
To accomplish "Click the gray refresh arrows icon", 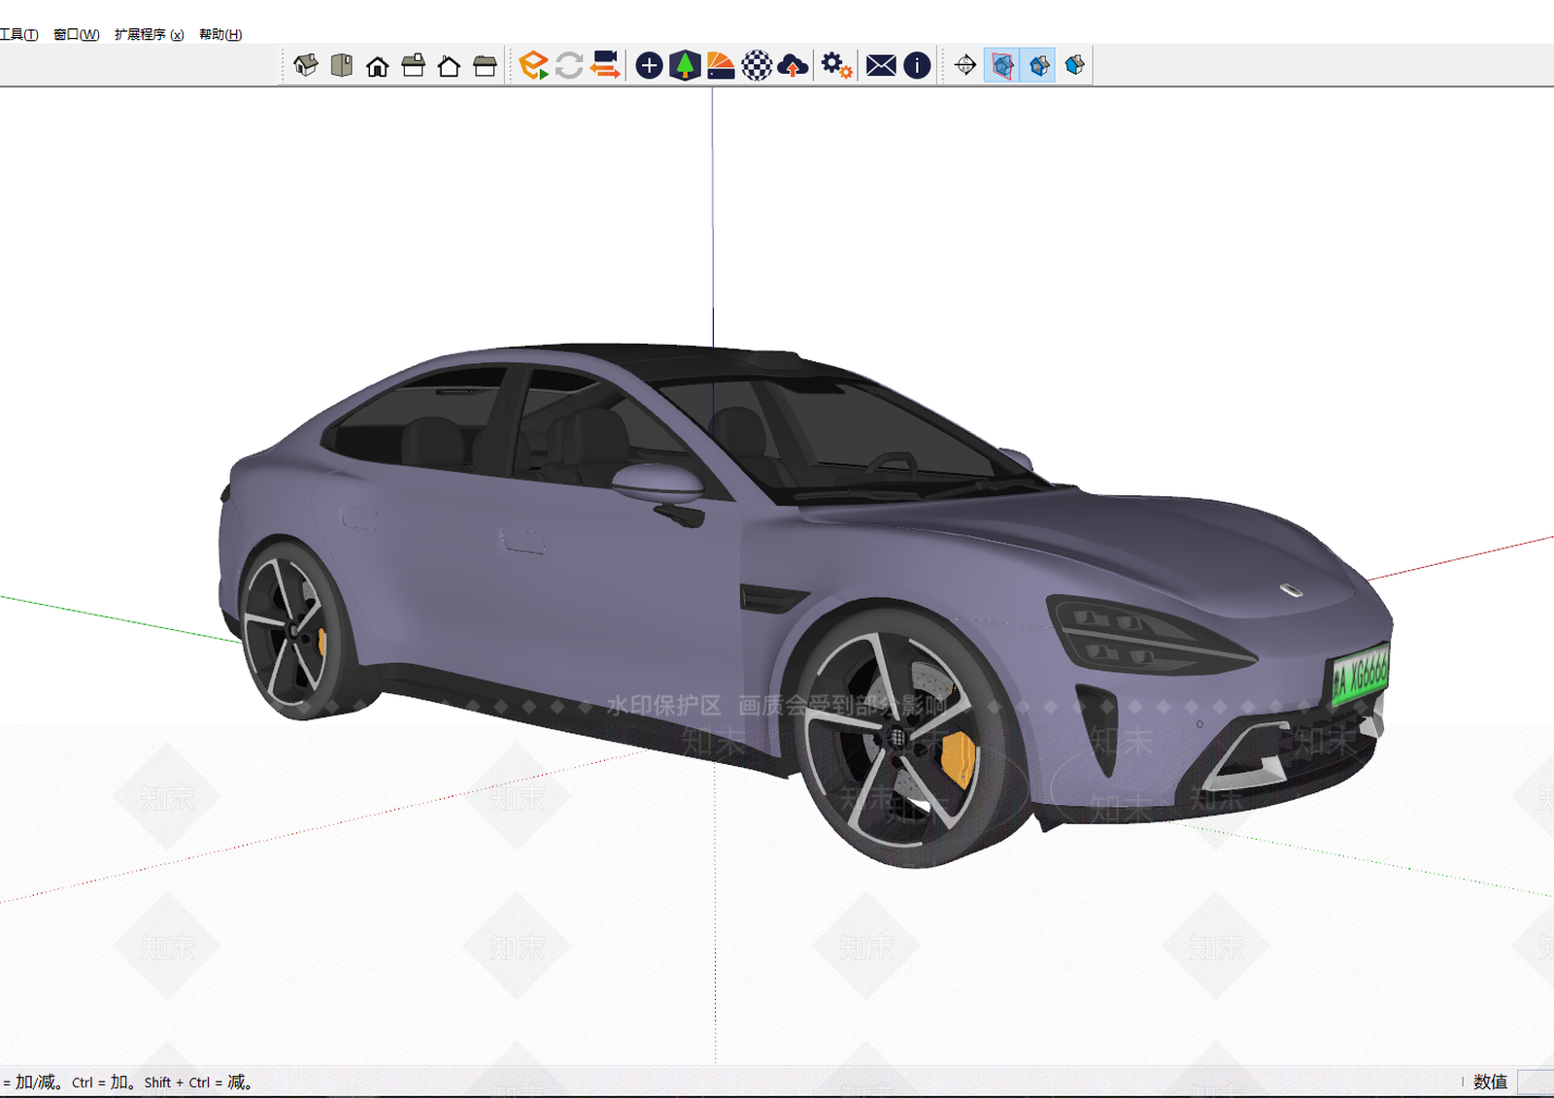I will [569, 65].
